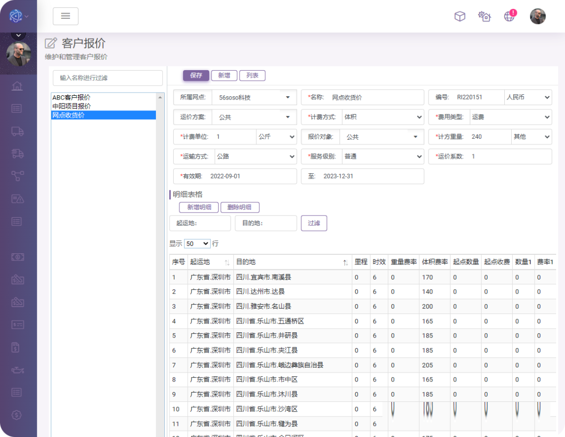
Task: Open the 人民币 currency dropdown
Action: [528, 97]
